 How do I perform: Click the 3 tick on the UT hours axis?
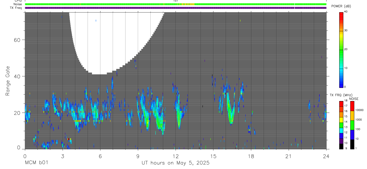tap(62, 156)
